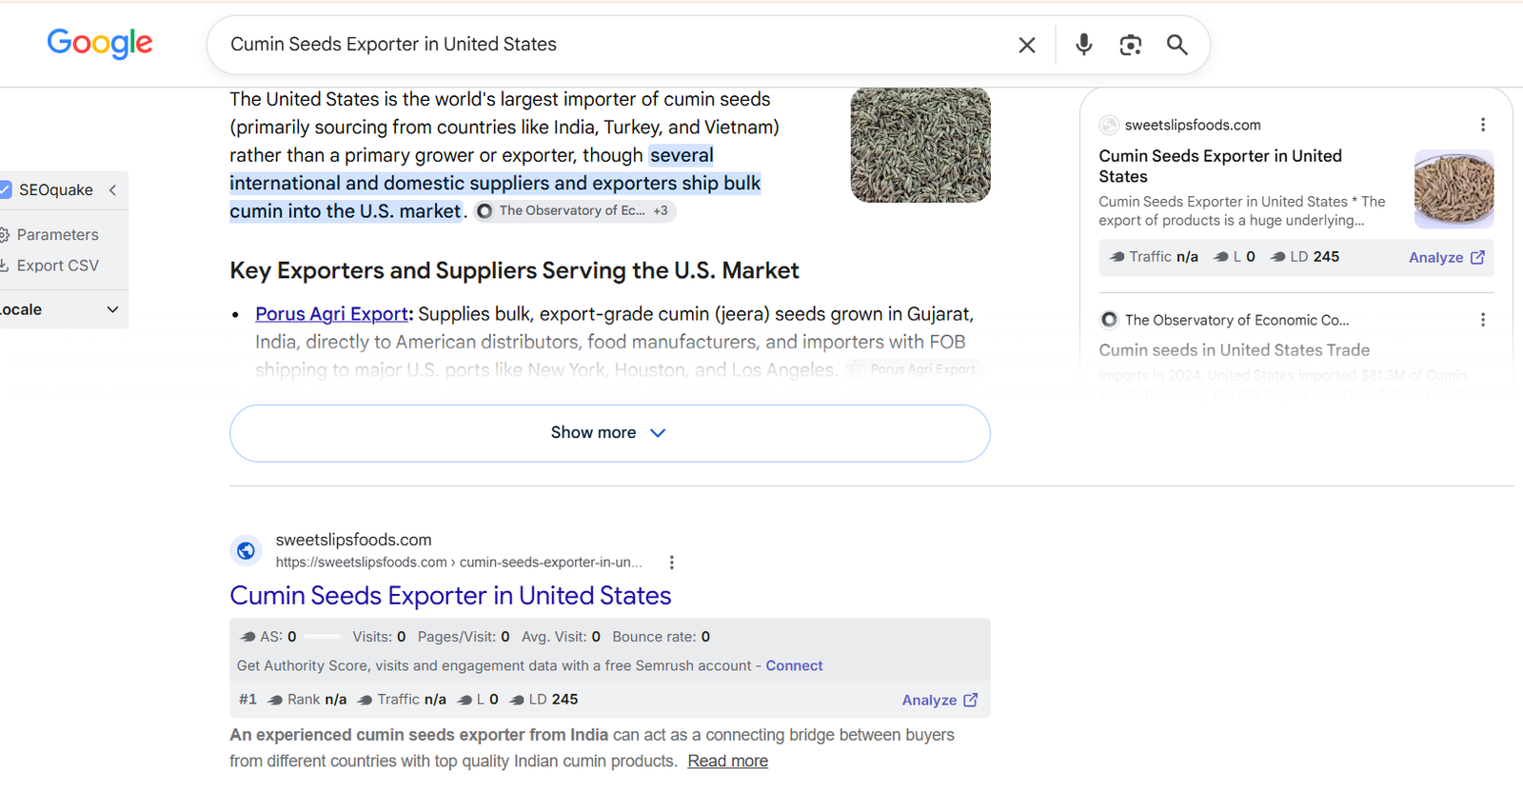Click the LD 245 value in result bar

[544, 700]
